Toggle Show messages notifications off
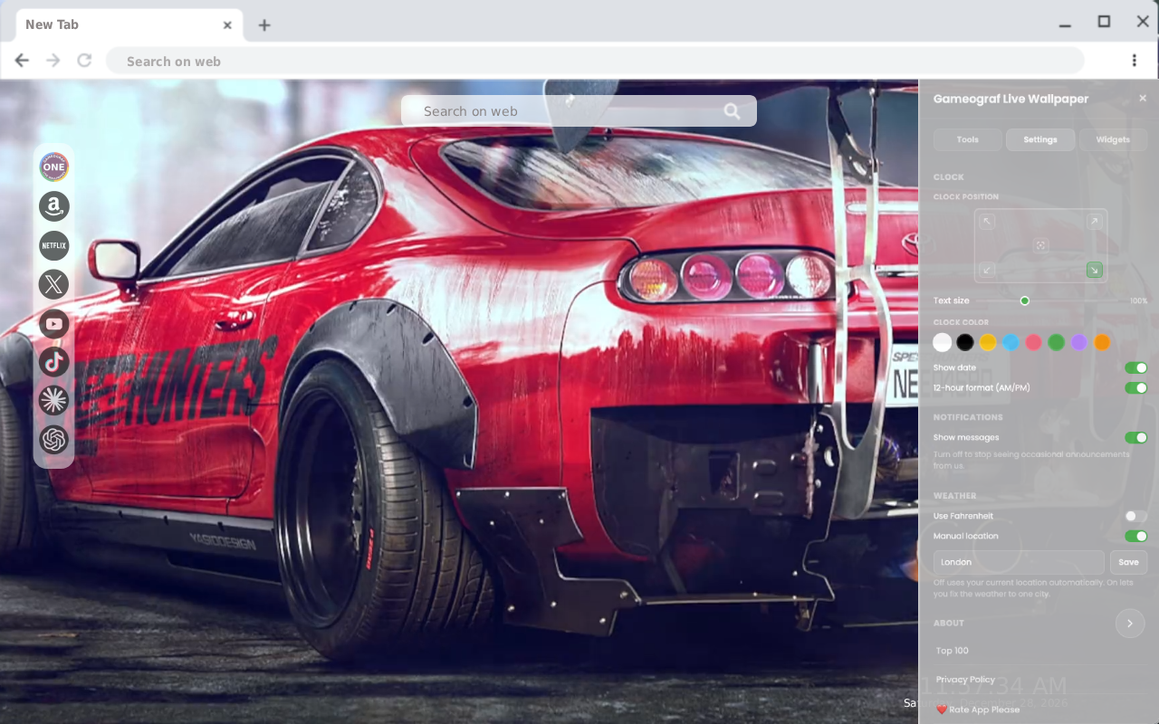Image resolution: width=1159 pixels, height=724 pixels. pyautogui.click(x=1135, y=437)
